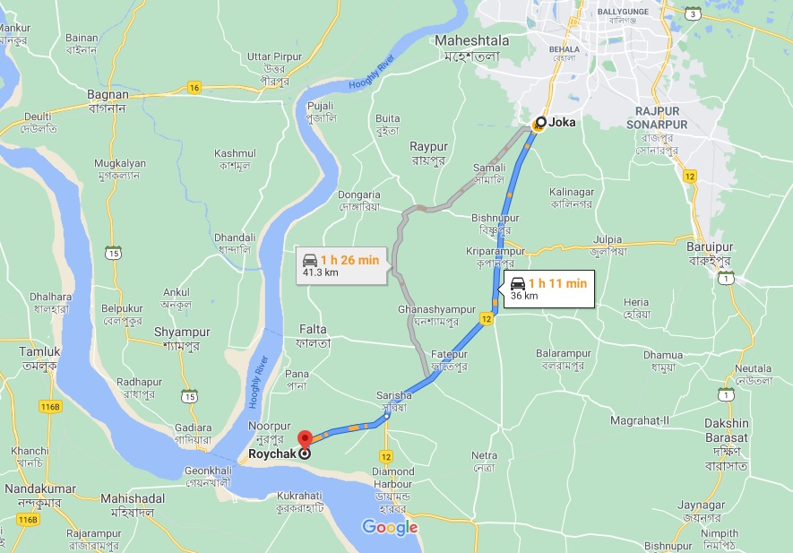The width and height of the screenshot is (793, 553).
Task: Click highway 116B shield near Tamluk
Action: (x=50, y=407)
